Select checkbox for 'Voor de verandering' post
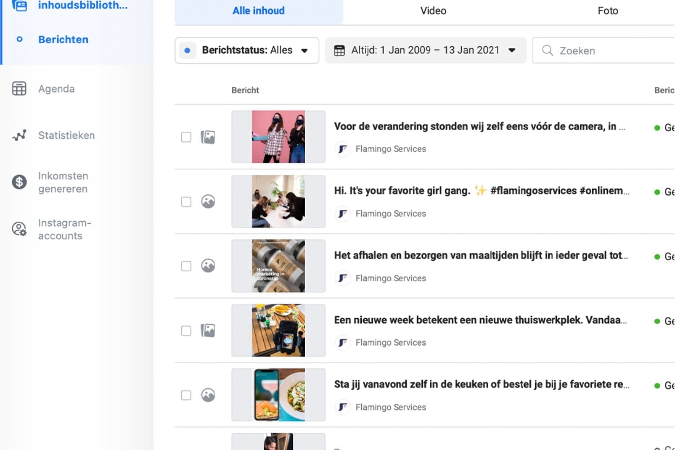This screenshot has height=450, width=675. pyautogui.click(x=186, y=137)
